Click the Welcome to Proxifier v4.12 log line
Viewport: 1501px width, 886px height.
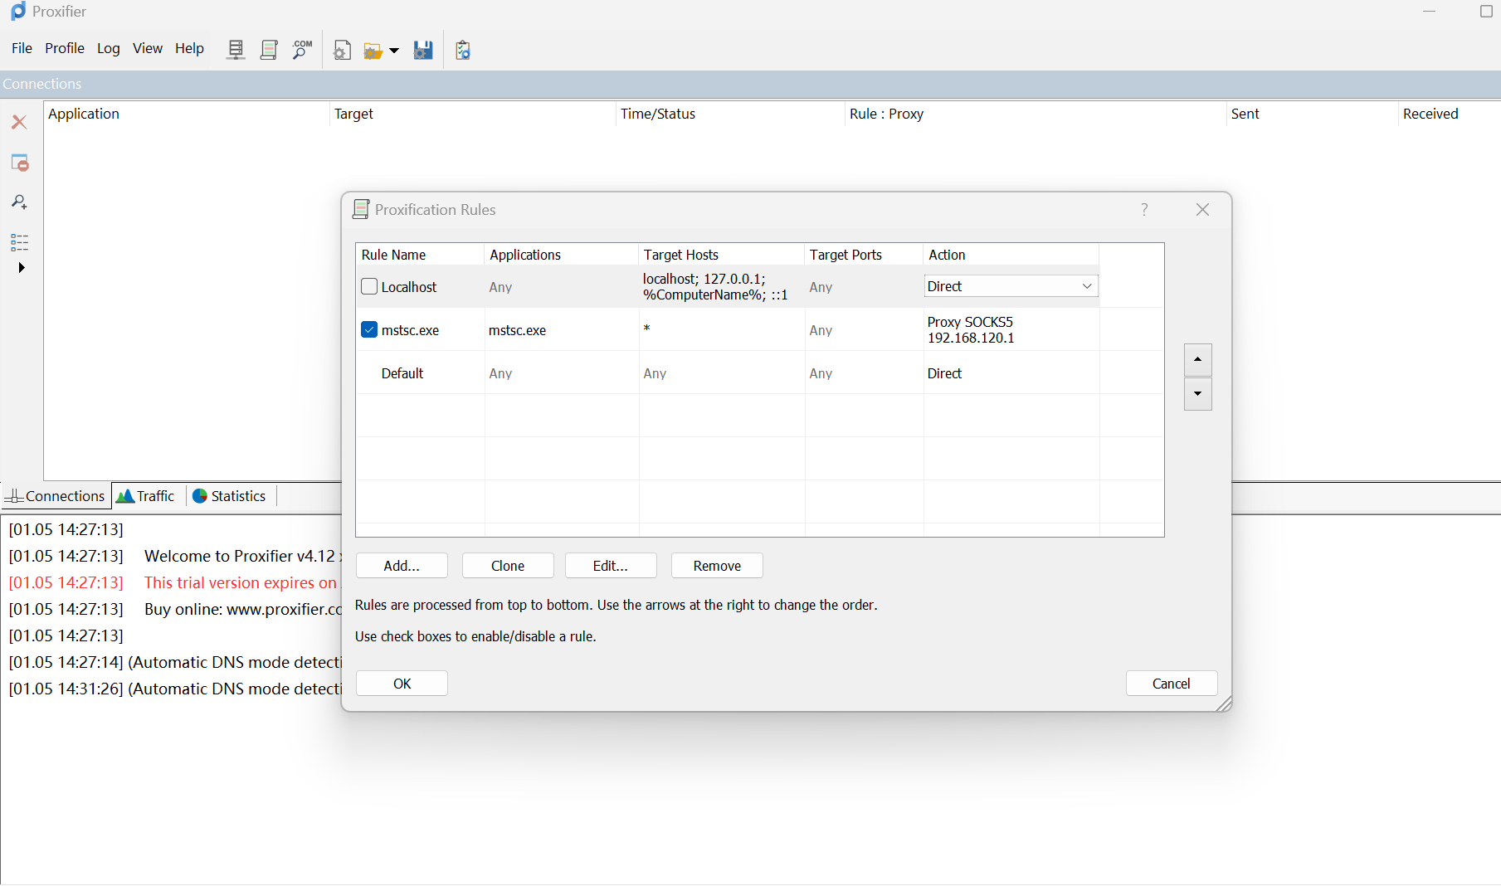pos(174,556)
